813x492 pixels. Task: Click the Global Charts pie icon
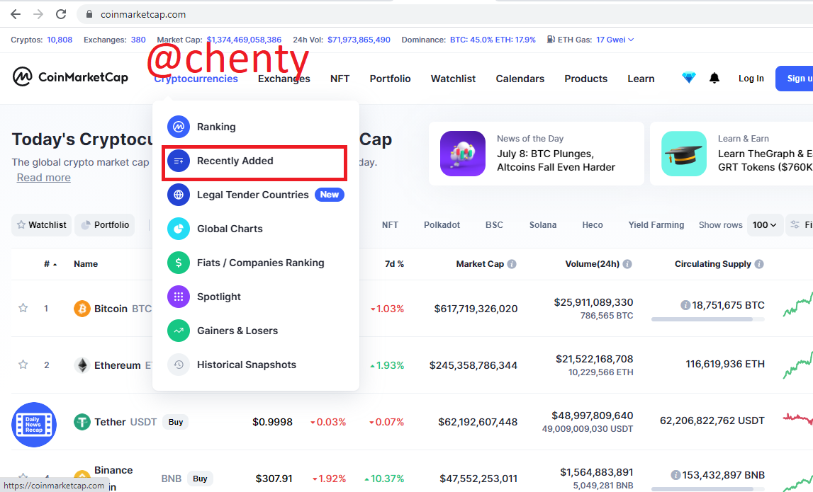click(179, 229)
